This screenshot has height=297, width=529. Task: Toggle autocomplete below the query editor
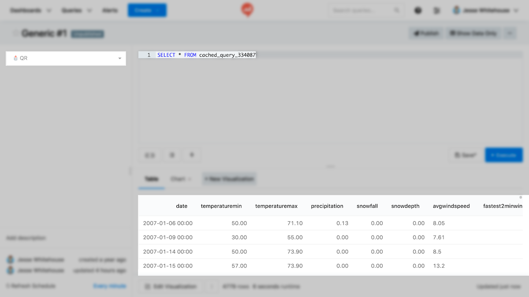[x=191, y=155]
